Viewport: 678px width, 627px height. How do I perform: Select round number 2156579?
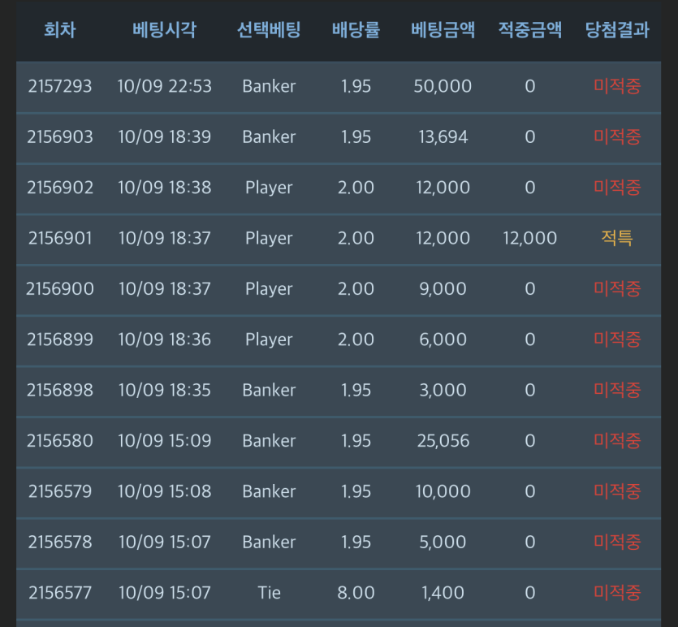click(59, 491)
